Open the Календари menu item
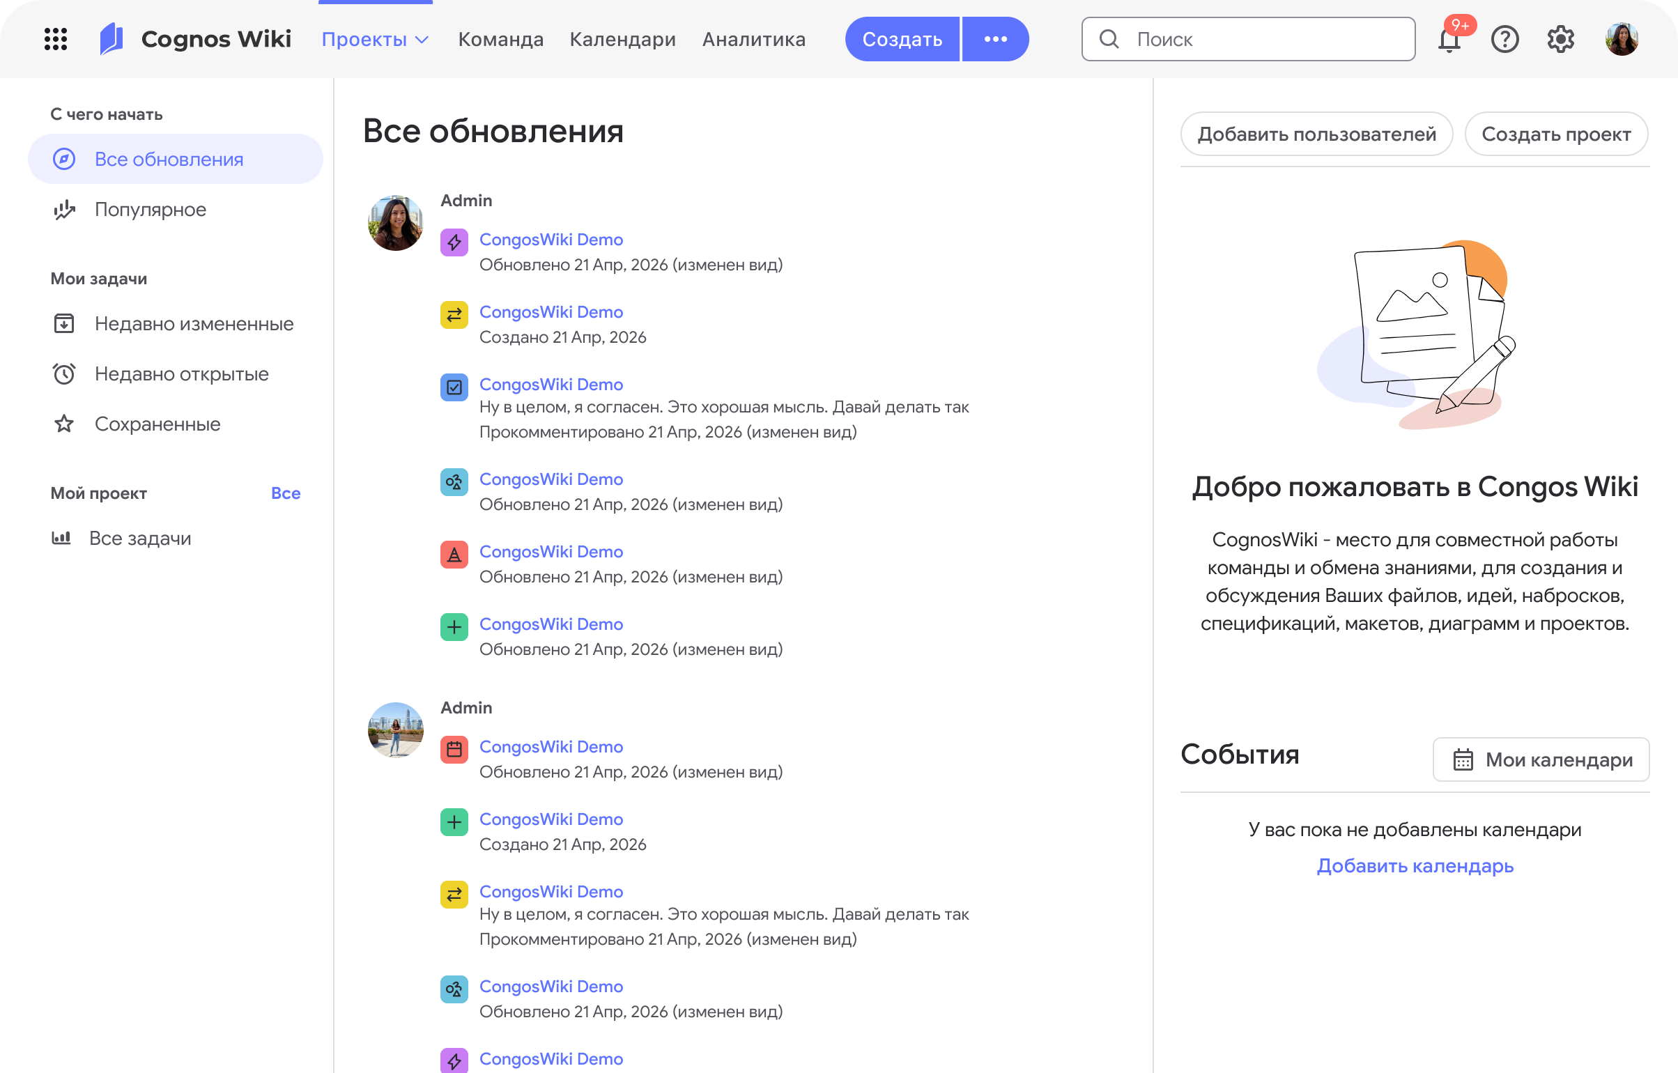Image resolution: width=1678 pixels, height=1073 pixels. (x=623, y=39)
